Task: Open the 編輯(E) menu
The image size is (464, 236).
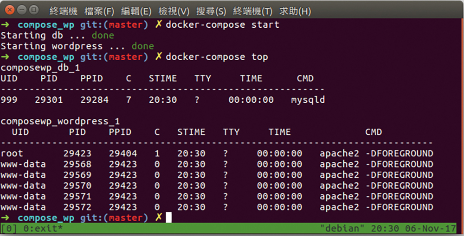Action: (x=136, y=11)
